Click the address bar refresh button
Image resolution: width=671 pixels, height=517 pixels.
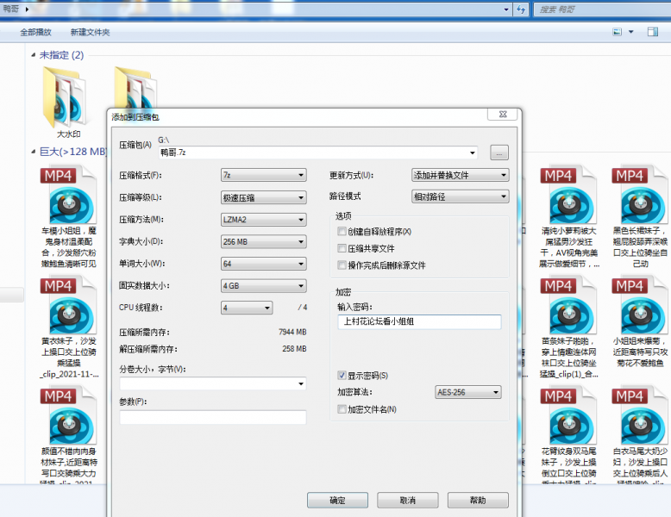(521, 9)
